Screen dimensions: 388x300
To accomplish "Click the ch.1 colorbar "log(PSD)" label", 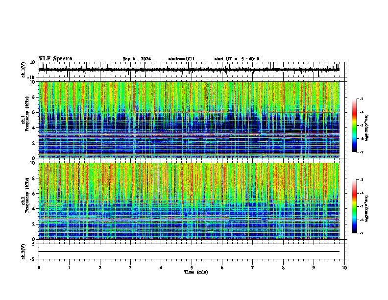I will [367, 128].
